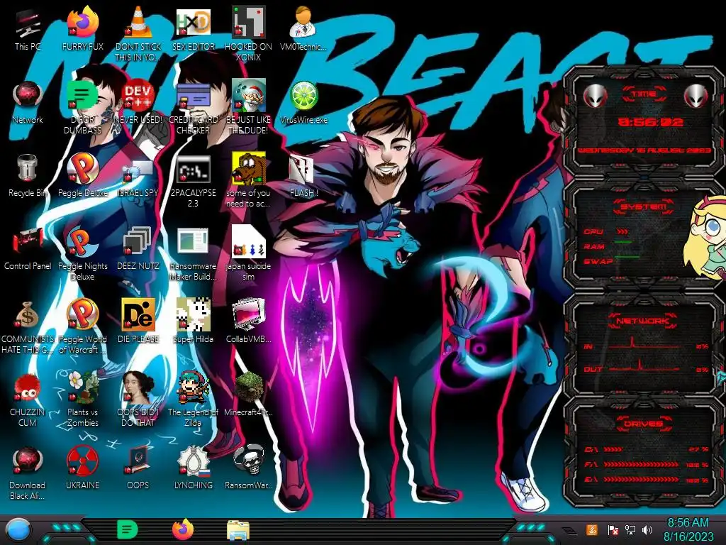Open the 2PACALYPSE 2.3 console shortcut
The width and height of the screenshot is (726, 545).
point(193,182)
